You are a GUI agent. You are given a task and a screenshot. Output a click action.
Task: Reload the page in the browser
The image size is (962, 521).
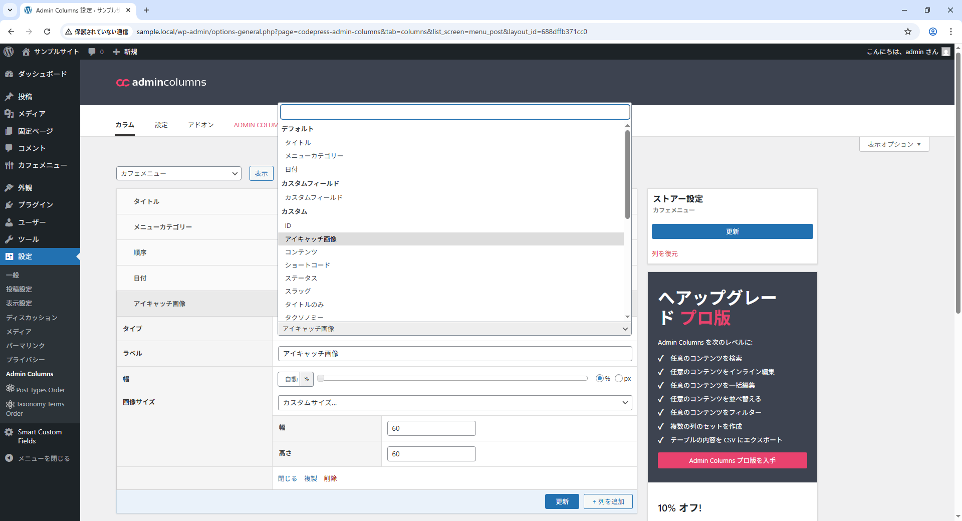pyautogui.click(x=47, y=32)
